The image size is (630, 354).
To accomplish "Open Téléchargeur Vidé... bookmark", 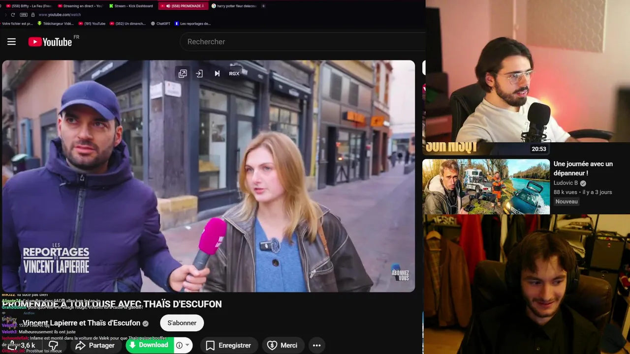I will [56, 24].
